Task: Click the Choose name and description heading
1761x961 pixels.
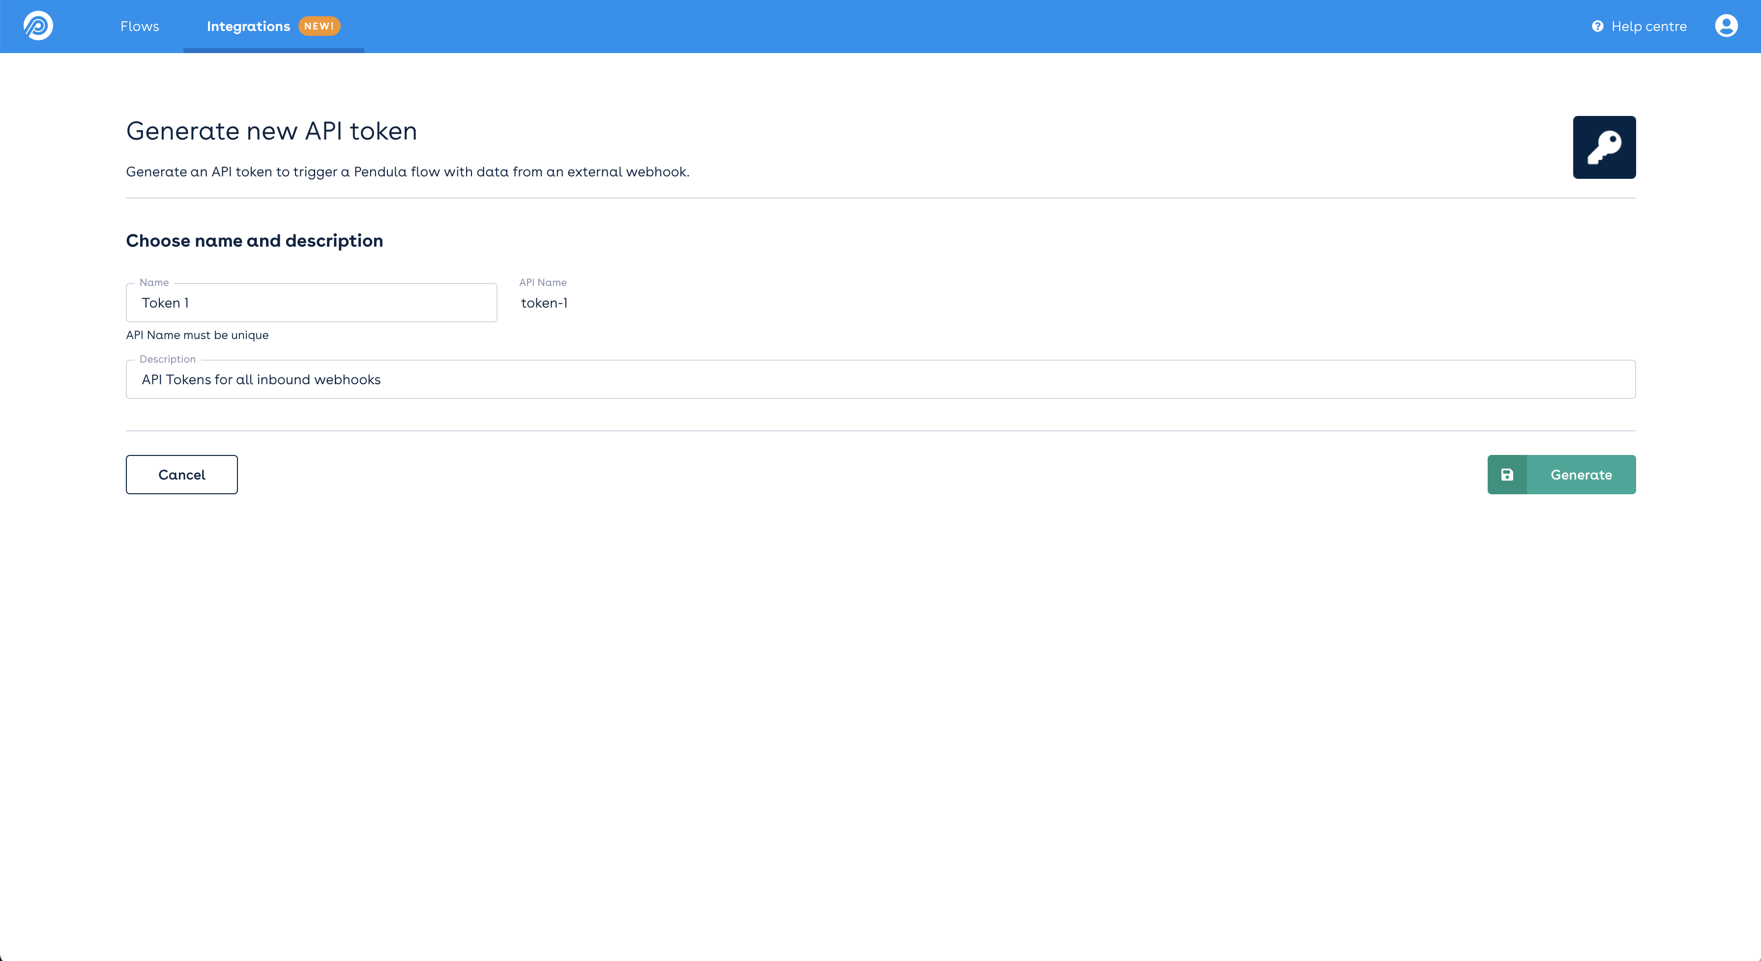Action: click(x=254, y=241)
